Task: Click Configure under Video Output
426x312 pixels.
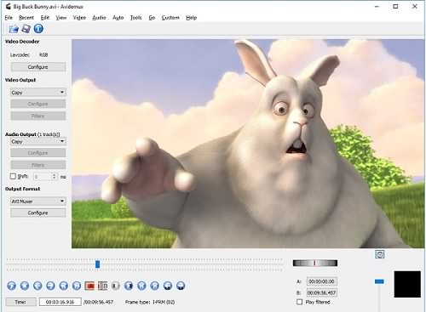Action: pyautogui.click(x=38, y=104)
